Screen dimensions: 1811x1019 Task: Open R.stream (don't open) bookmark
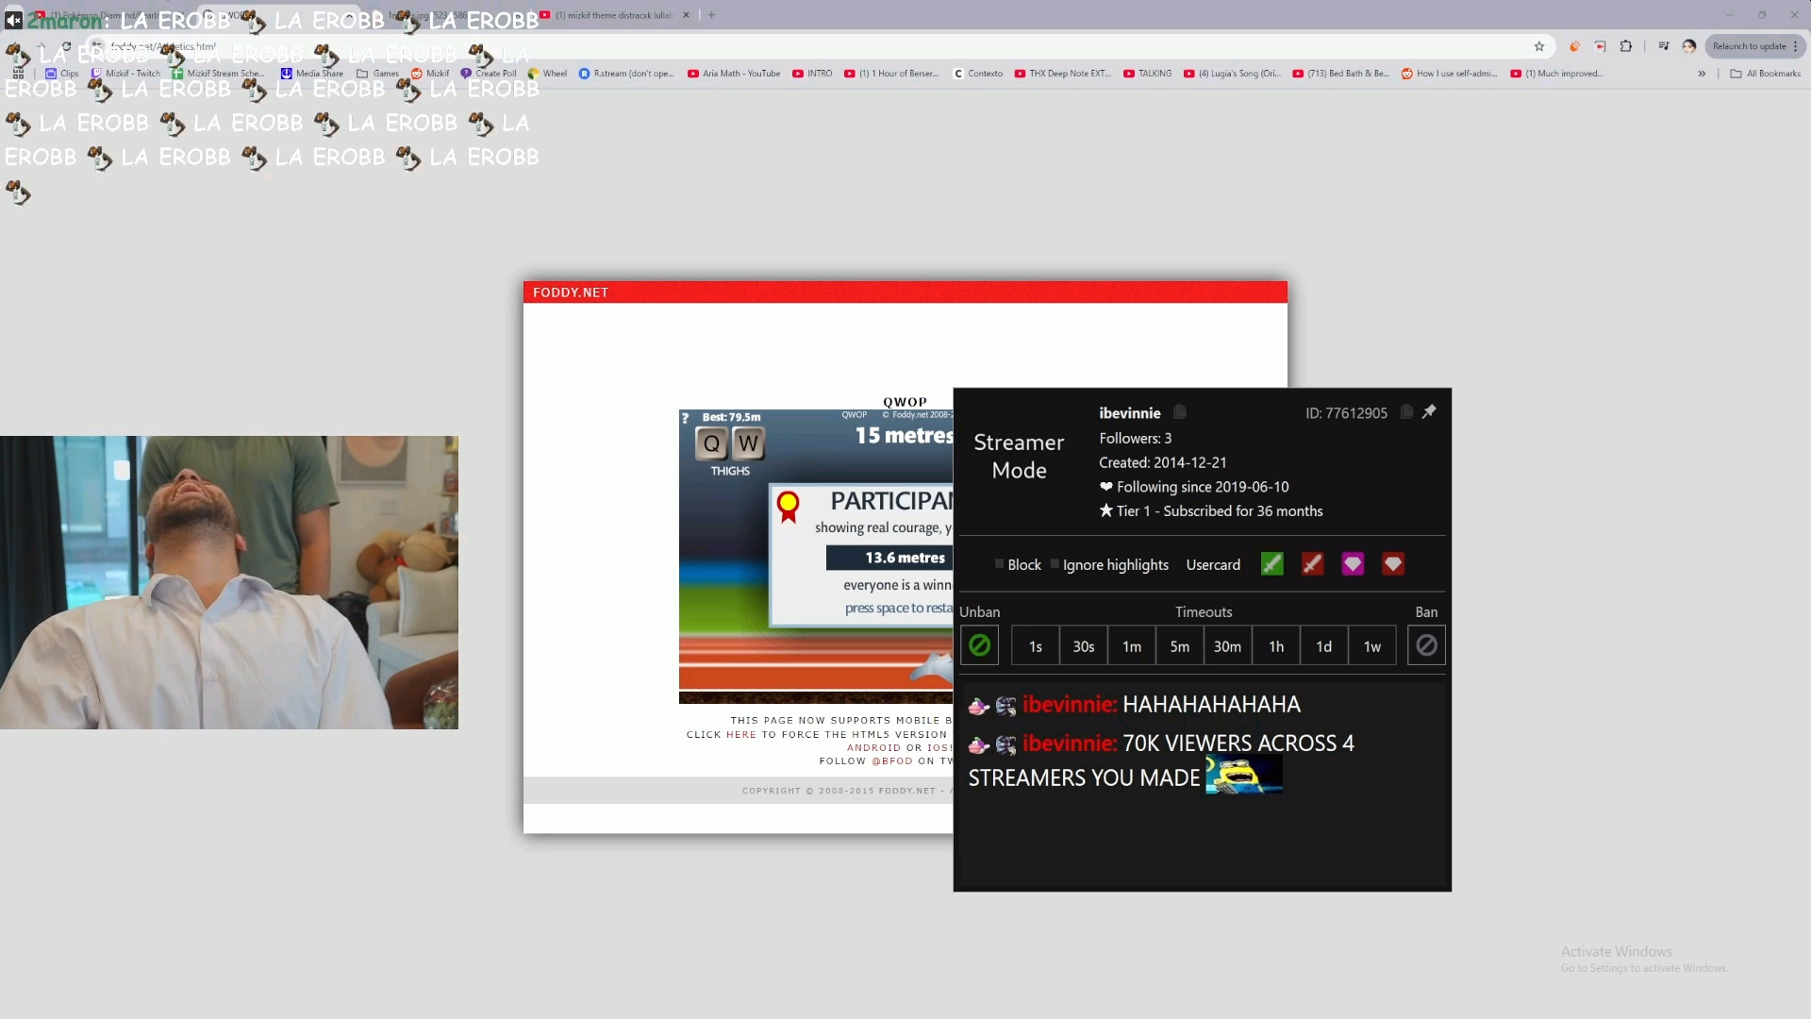[626, 74]
